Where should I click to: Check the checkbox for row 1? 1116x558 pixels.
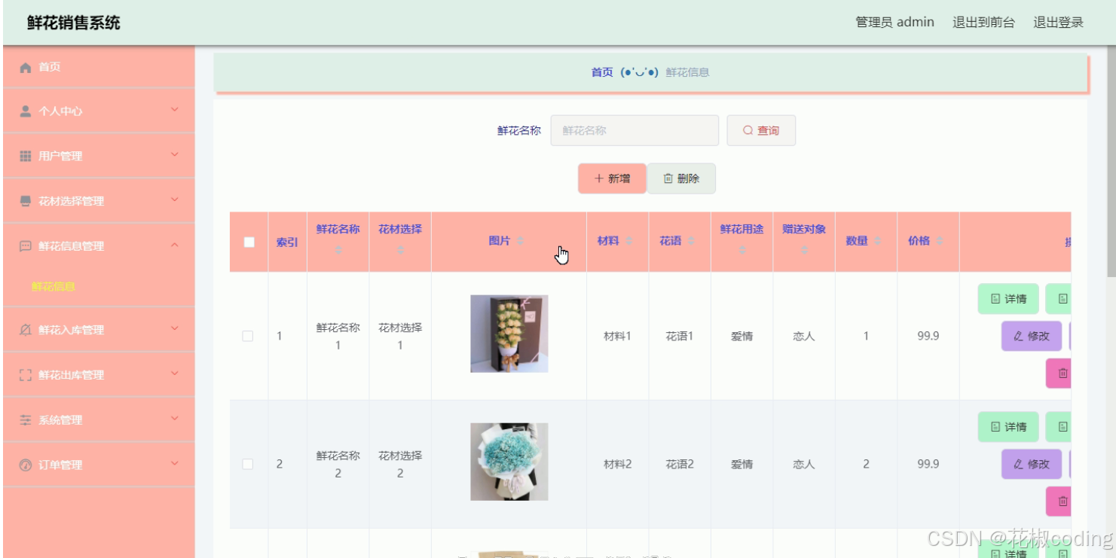pos(249,336)
